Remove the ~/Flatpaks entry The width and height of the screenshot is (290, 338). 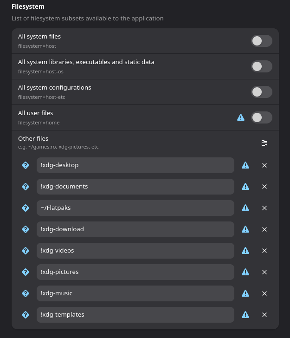264,208
